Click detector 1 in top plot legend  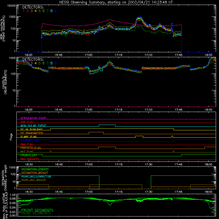coord(24,11)
